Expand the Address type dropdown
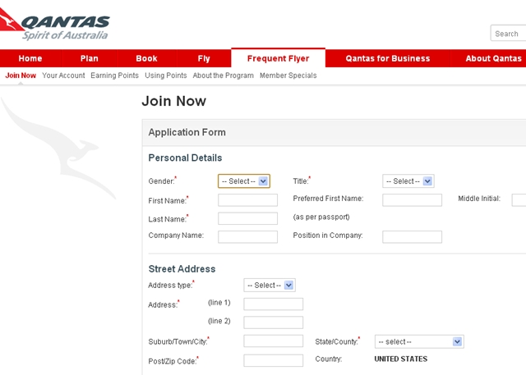The height and width of the screenshot is (375, 526). point(270,286)
